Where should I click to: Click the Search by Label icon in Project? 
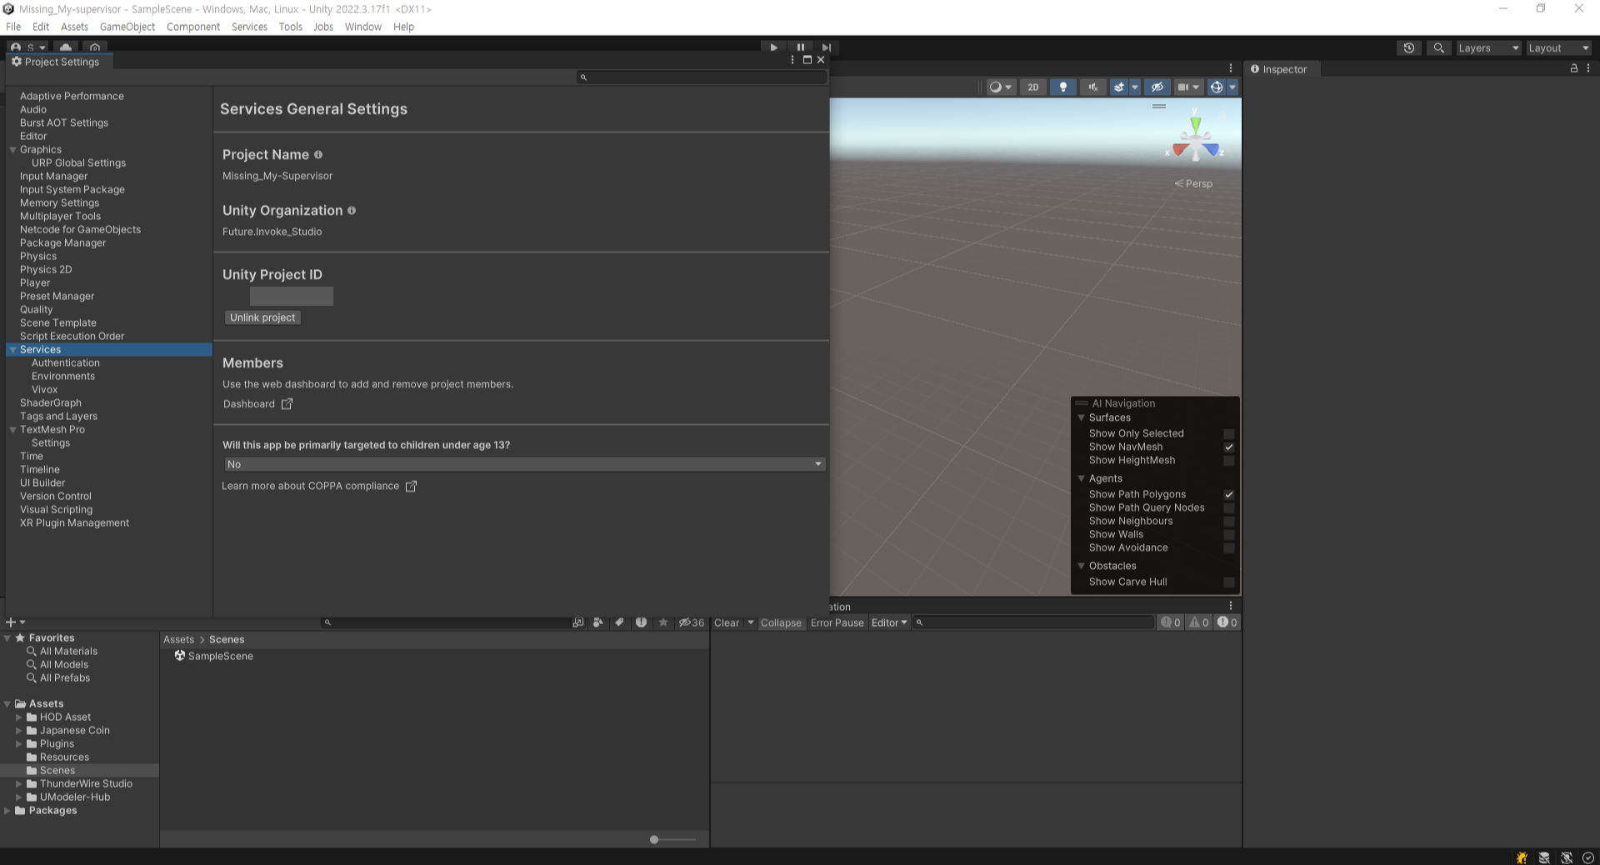point(619,622)
